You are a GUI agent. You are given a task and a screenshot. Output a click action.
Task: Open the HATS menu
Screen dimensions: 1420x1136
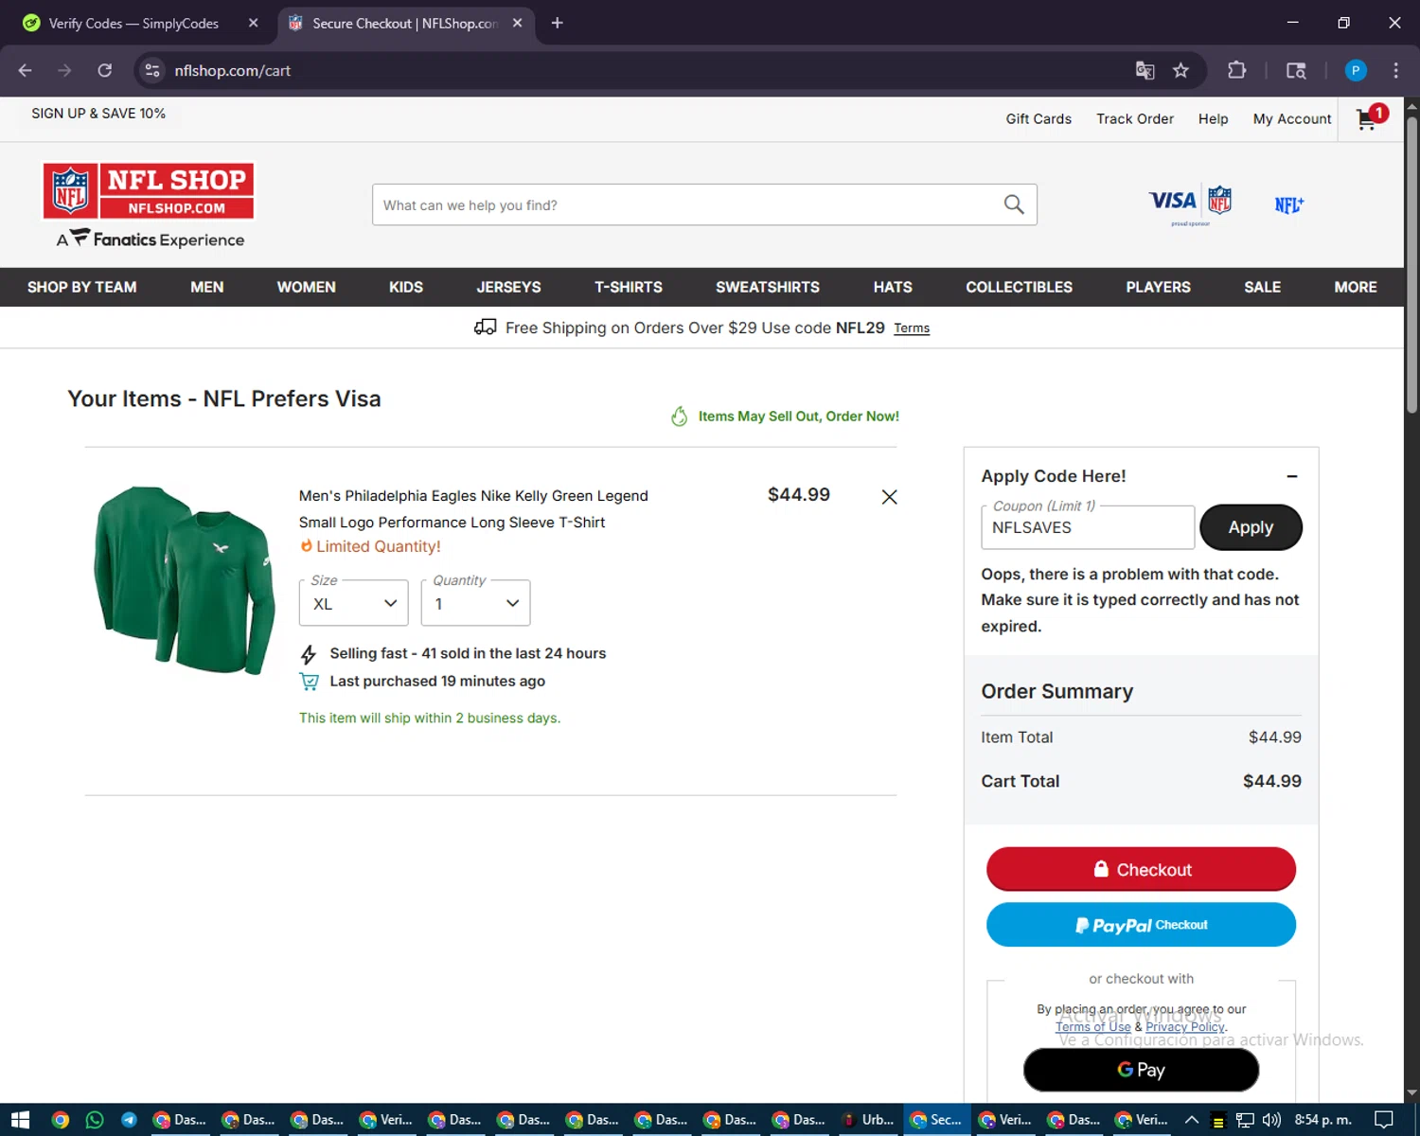tap(893, 287)
